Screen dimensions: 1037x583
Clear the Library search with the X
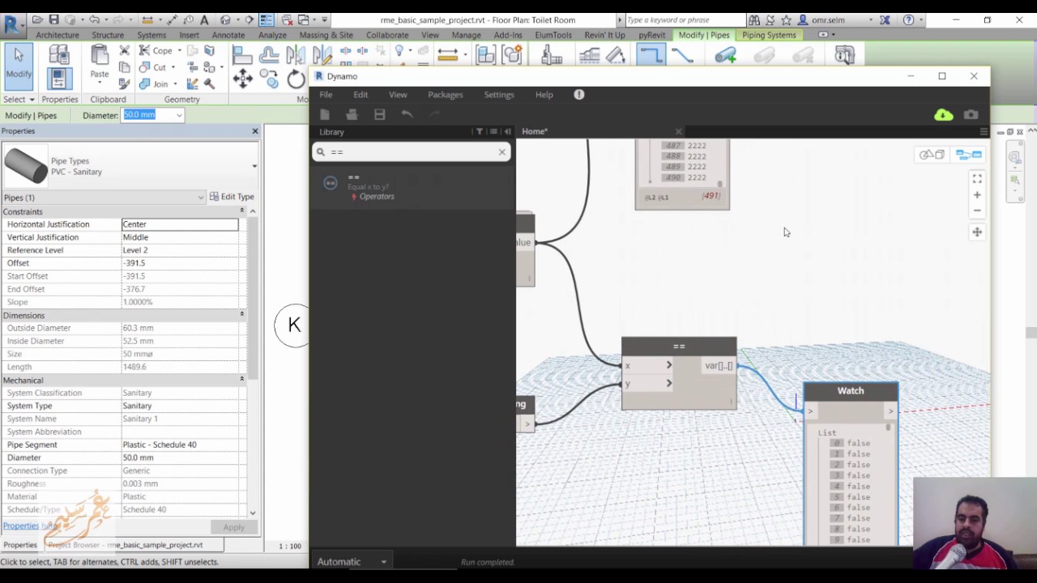click(501, 152)
